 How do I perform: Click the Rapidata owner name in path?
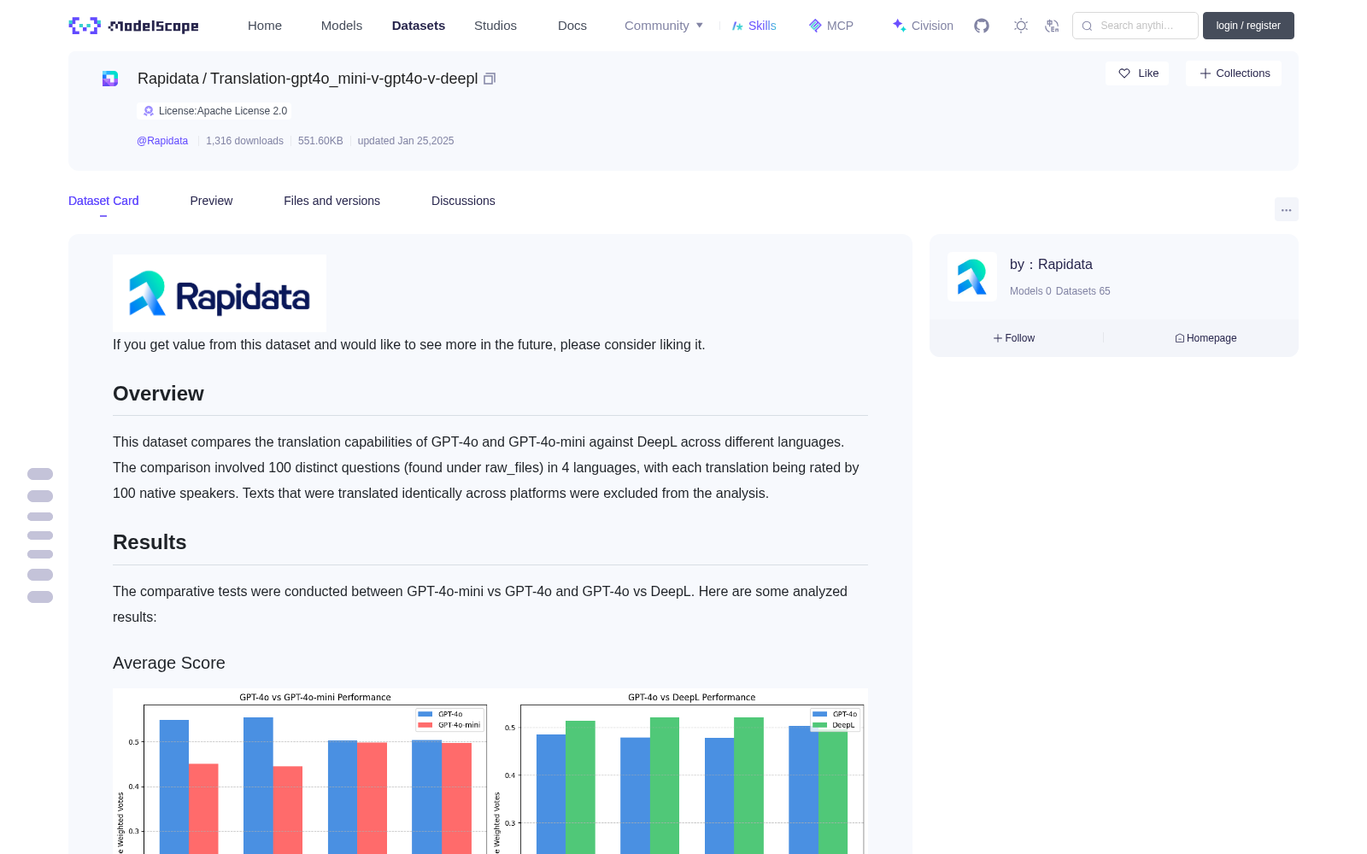(x=168, y=79)
